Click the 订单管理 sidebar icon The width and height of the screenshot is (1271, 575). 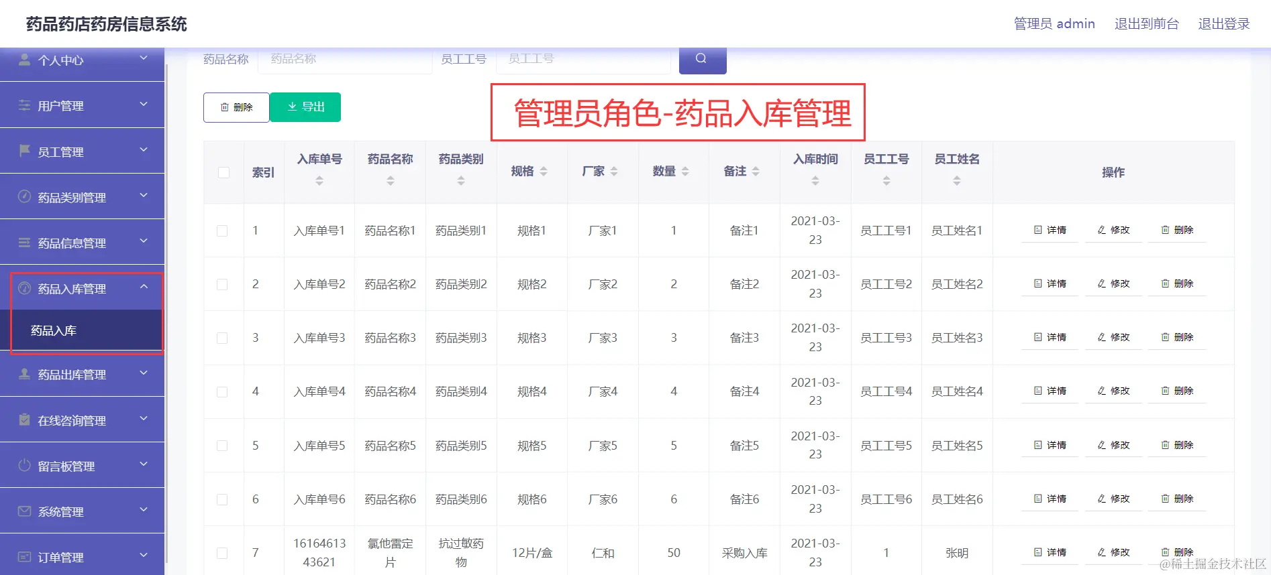coord(25,557)
